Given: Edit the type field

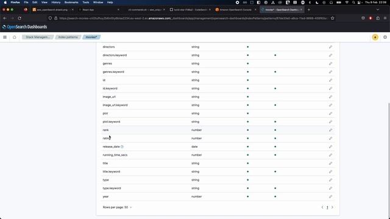Looking at the screenshot, I should click(x=330, y=180).
